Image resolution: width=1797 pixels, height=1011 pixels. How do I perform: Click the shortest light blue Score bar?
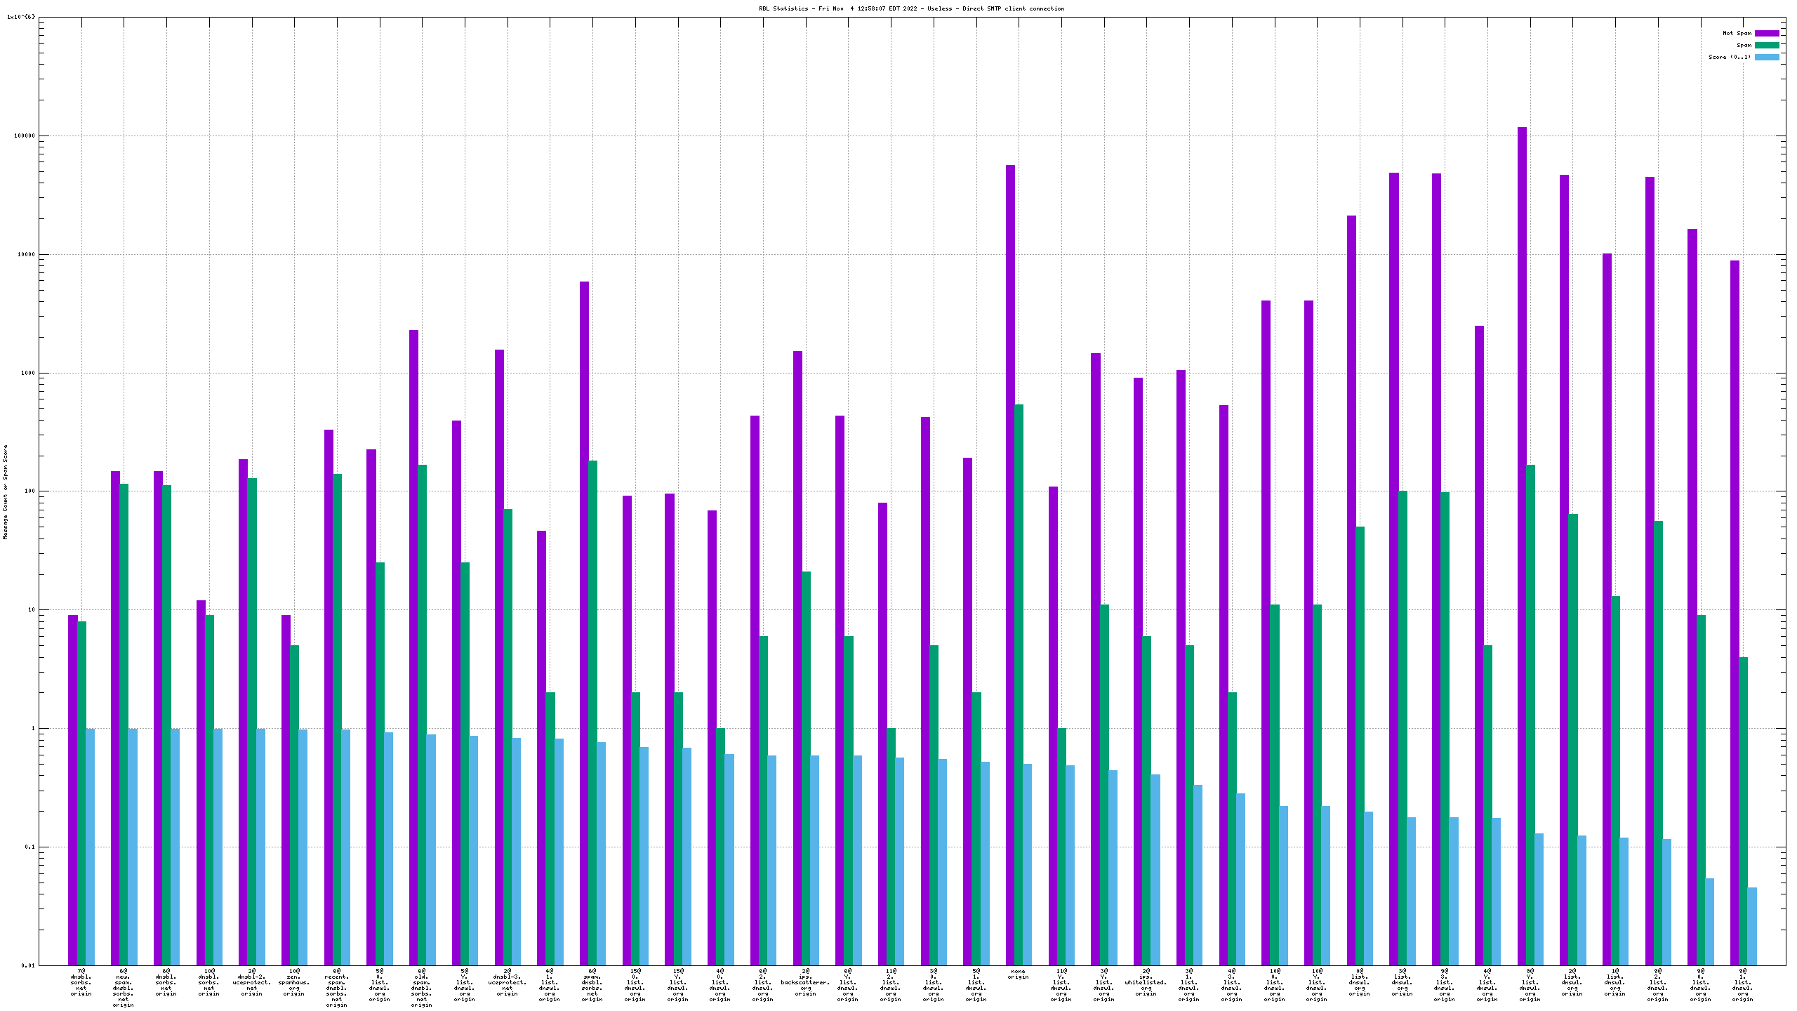(1752, 927)
